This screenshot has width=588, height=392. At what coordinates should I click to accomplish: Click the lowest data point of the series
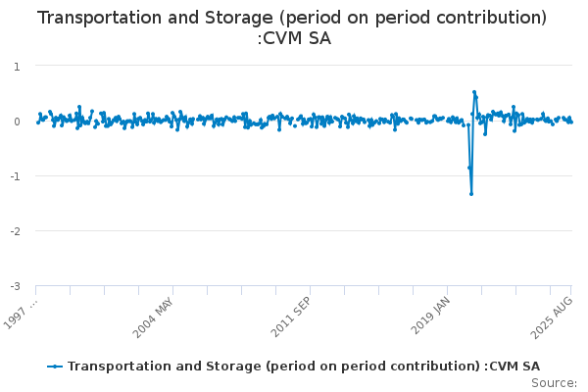(x=471, y=193)
